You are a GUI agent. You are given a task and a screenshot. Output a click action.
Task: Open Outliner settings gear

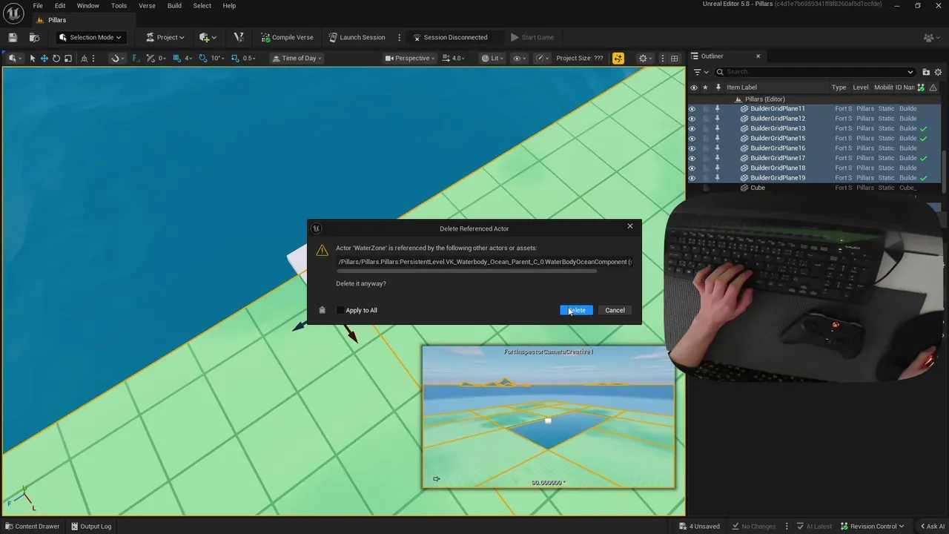[938, 72]
